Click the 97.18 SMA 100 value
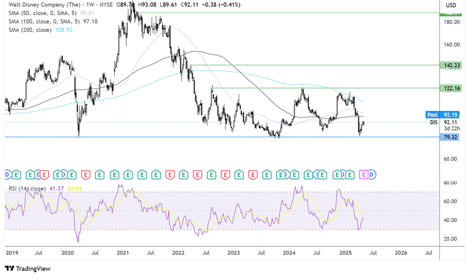Viewport: 473px width, 277px height. (x=90, y=21)
